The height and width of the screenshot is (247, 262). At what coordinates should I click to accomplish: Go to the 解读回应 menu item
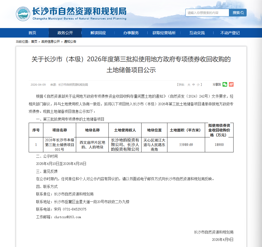click(x=98, y=33)
